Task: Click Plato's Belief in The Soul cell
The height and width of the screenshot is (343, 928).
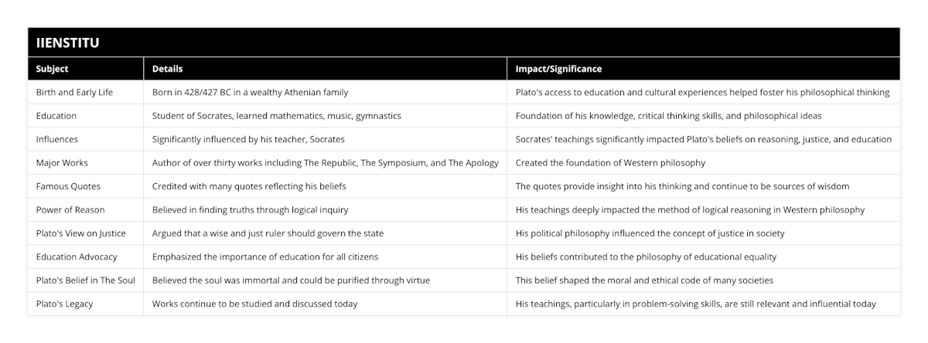Action: pyautogui.click(x=86, y=280)
